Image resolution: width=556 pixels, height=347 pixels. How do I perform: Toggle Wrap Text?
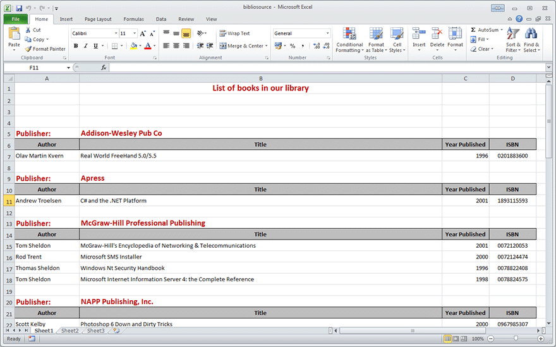pos(234,33)
